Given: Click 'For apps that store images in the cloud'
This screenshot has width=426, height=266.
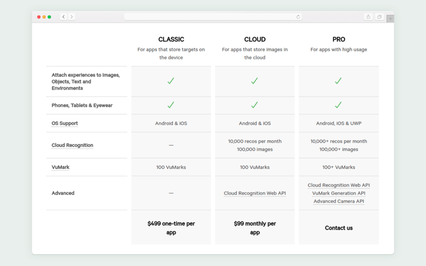Looking at the screenshot, I should point(255,54).
